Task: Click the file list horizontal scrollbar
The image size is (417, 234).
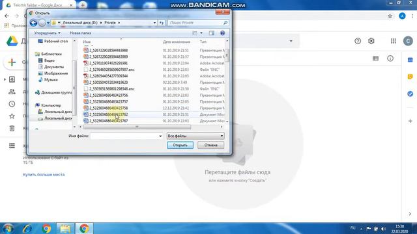Action: pyautogui.click(x=137, y=127)
